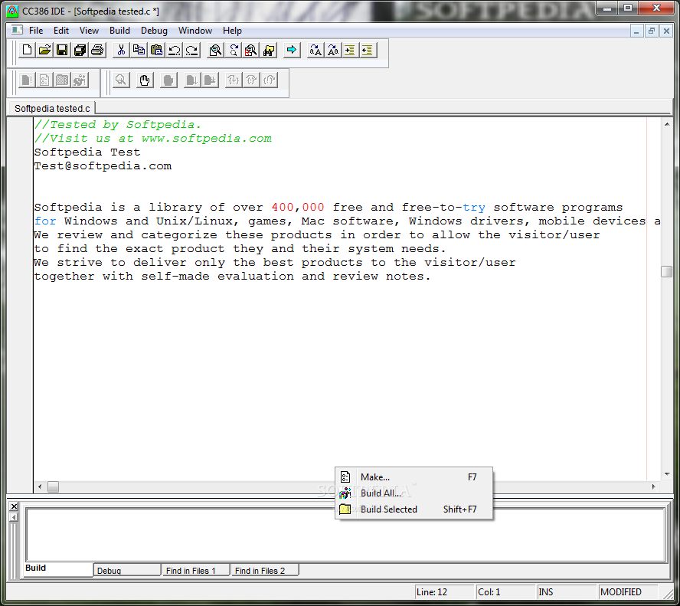Image resolution: width=680 pixels, height=606 pixels.
Task: Click the horizontal scrollbar thumb
Action: tap(54, 486)
